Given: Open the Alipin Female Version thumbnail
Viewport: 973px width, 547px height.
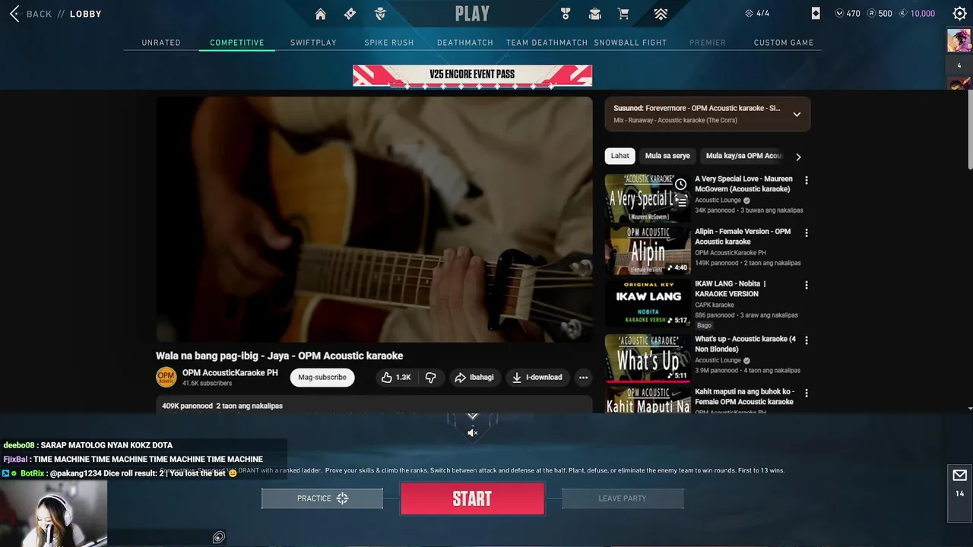Looking at the screenshot, I should [x=648, y=250].
